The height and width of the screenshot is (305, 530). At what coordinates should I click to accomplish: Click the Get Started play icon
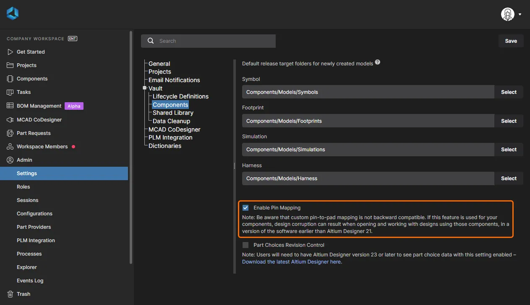coord(10,52)
